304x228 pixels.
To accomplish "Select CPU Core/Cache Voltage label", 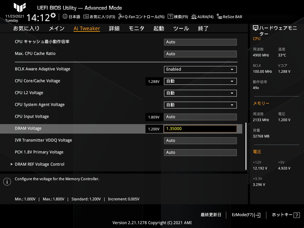I will coord(37,81).
